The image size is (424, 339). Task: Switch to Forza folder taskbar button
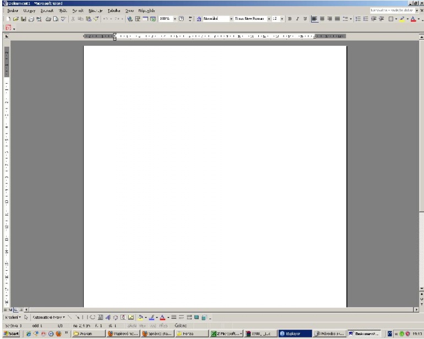click(x=192, y=334)
